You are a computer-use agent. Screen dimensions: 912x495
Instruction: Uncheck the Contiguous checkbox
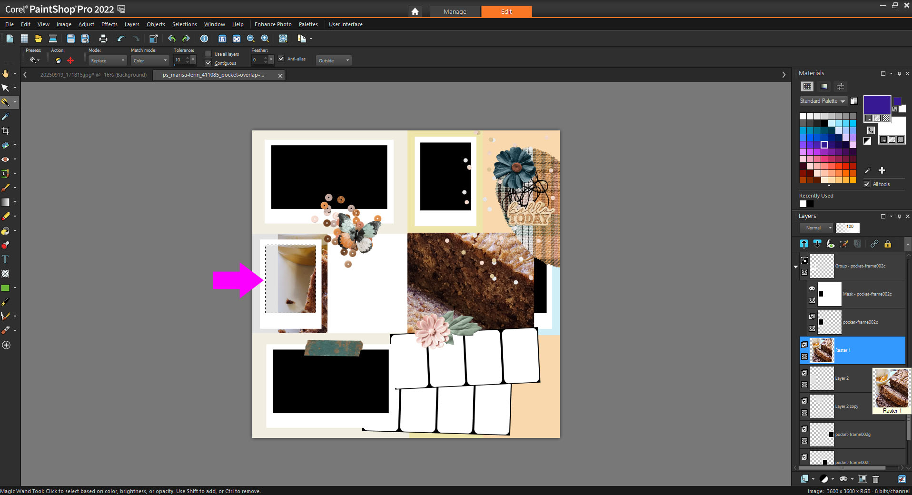[x=208, y=63]
